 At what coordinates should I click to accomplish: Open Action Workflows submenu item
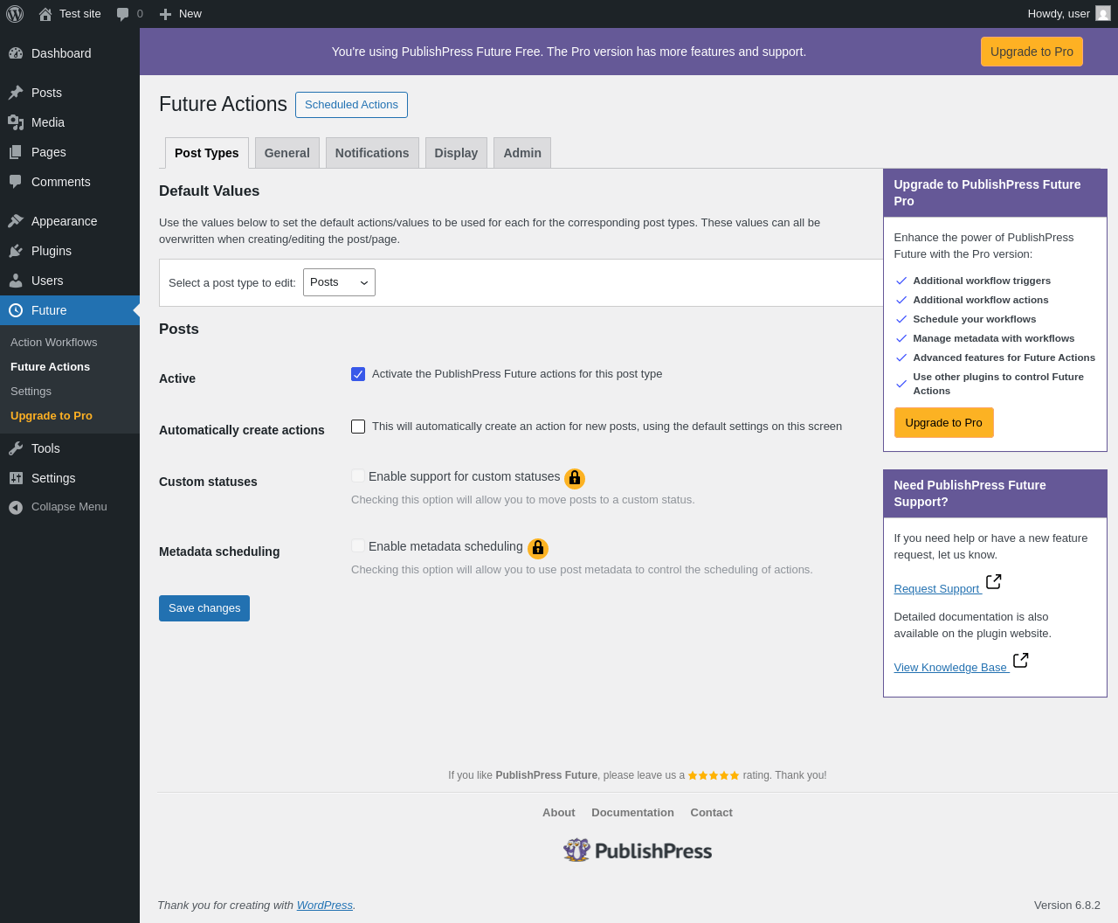click(x=54, y=343)
